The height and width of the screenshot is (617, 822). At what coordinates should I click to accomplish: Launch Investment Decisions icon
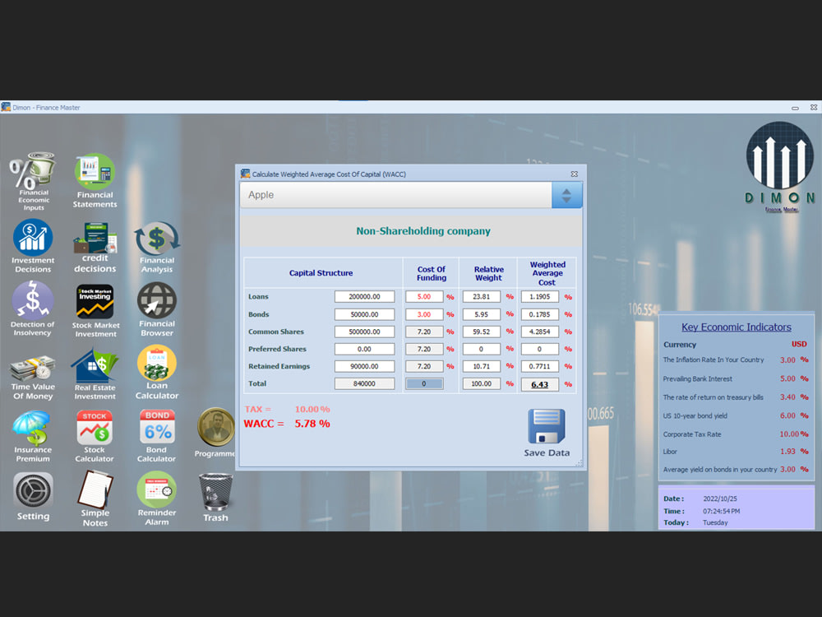coord(33,245)
